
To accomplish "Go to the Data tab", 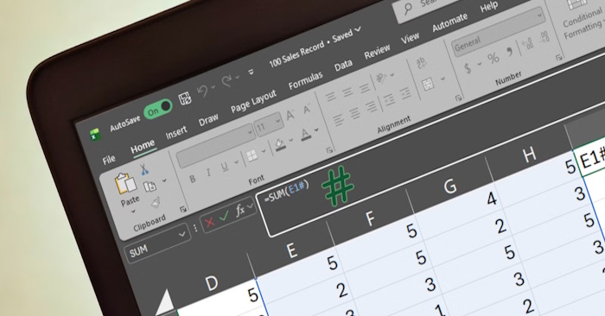I will coord(343,66).
